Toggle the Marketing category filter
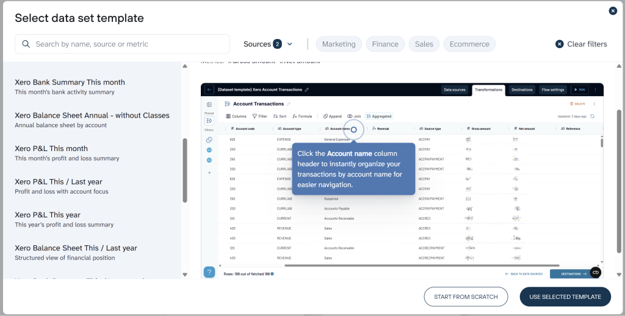This screenshot has width=625, height=316. pyautogui.click(x=339, y=44)
